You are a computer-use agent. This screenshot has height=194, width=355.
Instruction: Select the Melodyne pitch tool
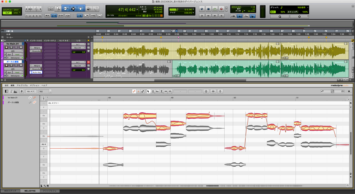[x=153, y=91]
